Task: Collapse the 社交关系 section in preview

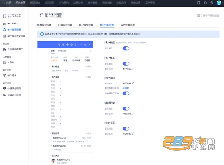Action: point(50,156)
